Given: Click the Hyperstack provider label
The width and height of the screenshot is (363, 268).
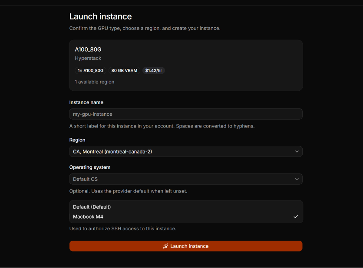Looking at the screenshot, I should coord(88,58).
